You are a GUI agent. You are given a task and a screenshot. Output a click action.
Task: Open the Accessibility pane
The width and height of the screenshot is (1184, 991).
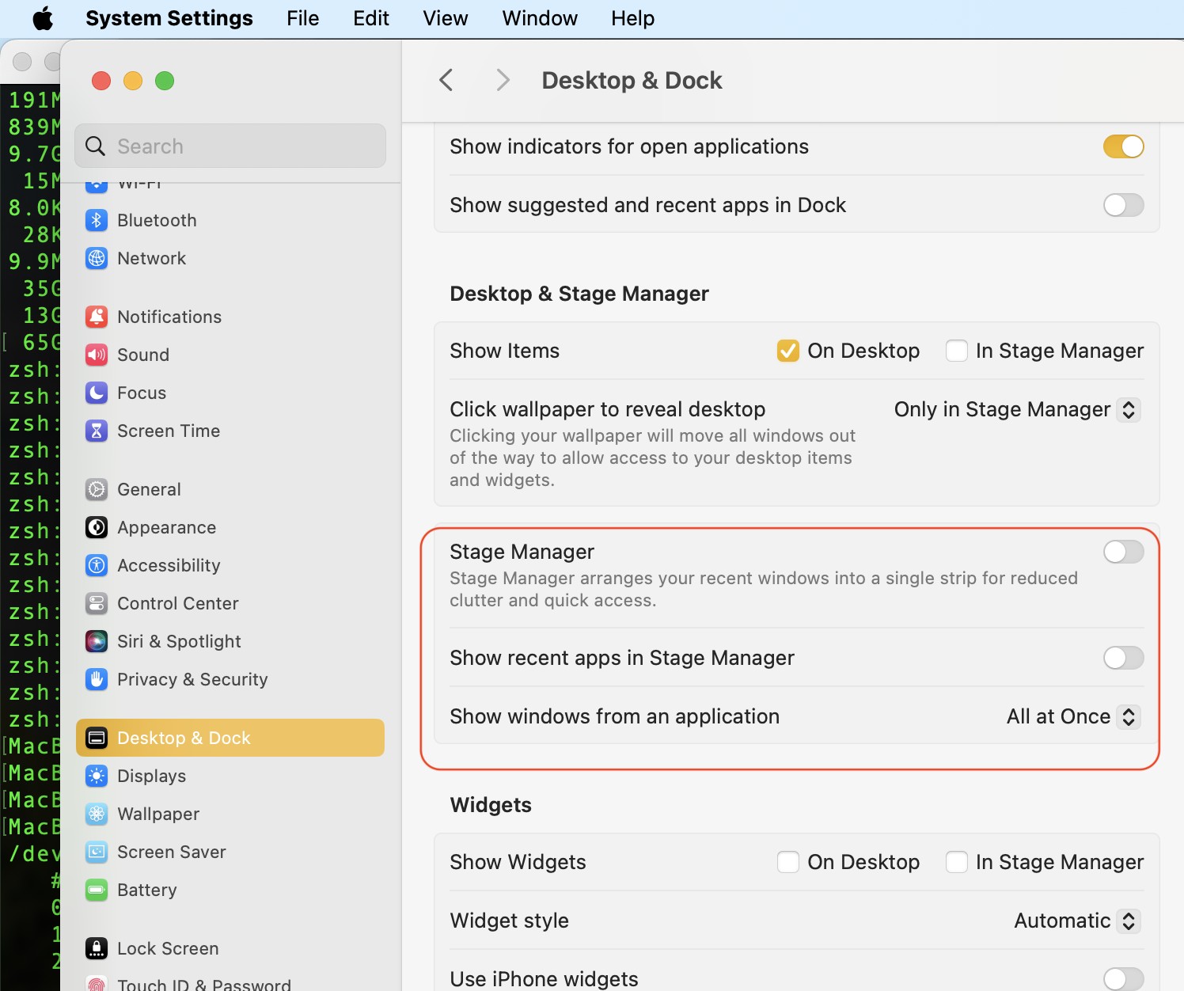[x=230, y=565]
